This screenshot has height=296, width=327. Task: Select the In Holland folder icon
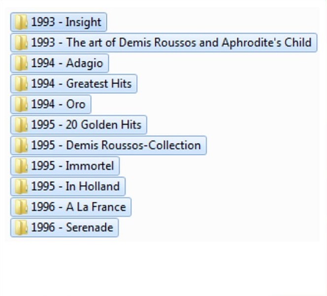pos(21,186)
